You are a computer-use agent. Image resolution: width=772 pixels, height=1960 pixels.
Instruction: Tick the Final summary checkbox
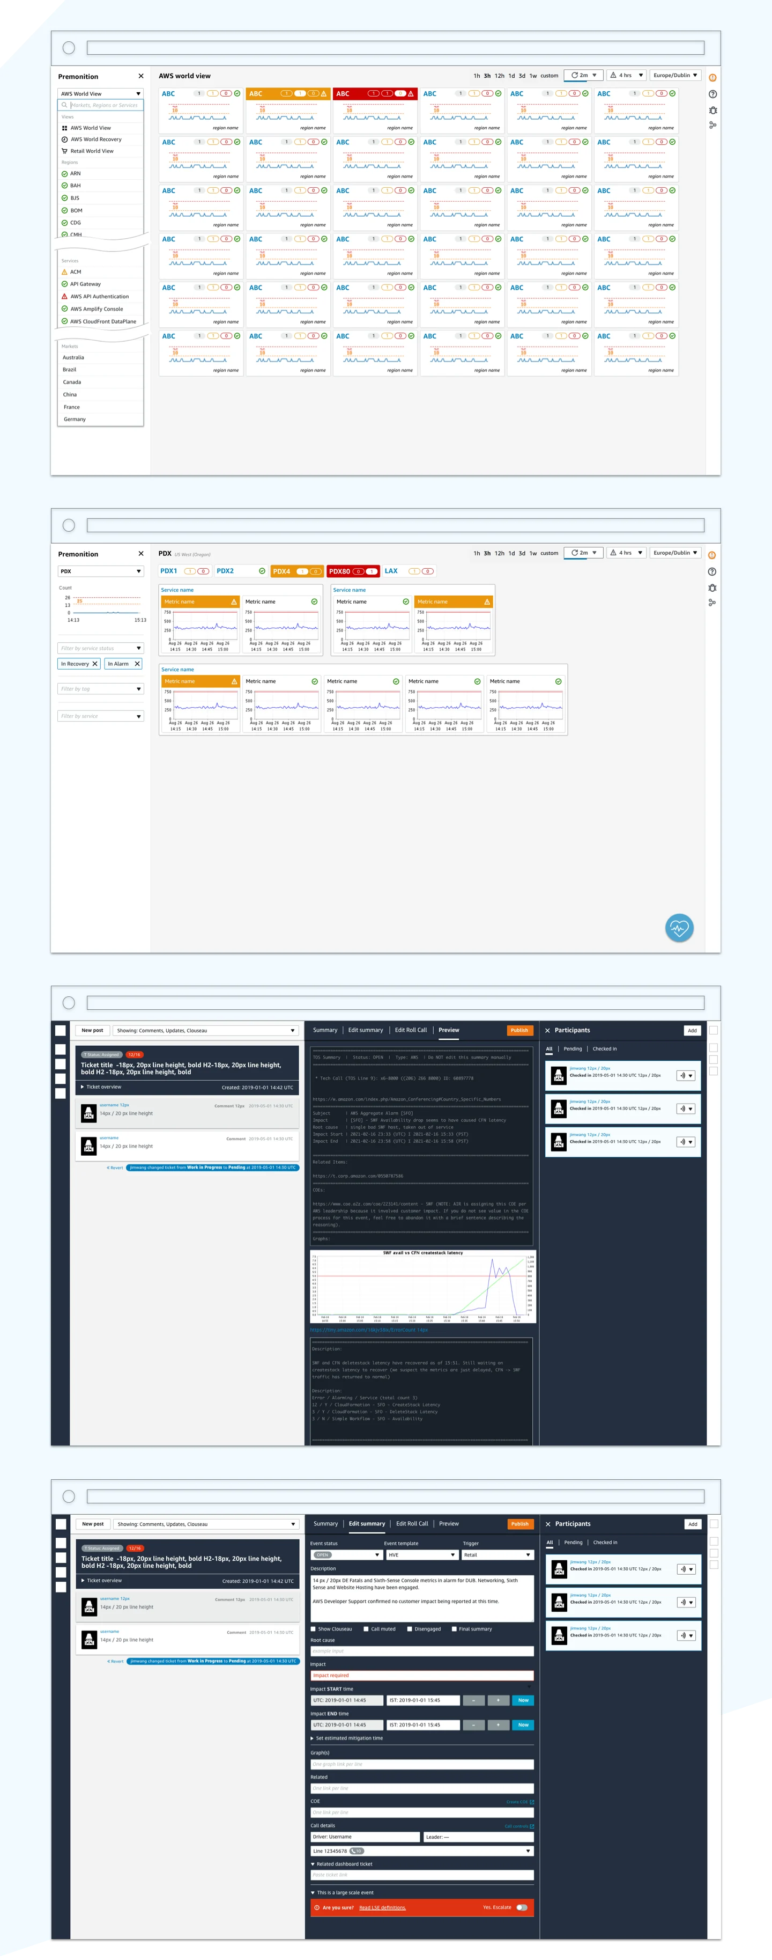pos(454,1629)
